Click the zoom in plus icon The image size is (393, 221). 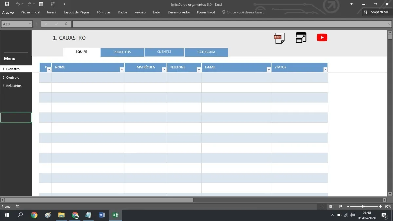tap(380, 207)
